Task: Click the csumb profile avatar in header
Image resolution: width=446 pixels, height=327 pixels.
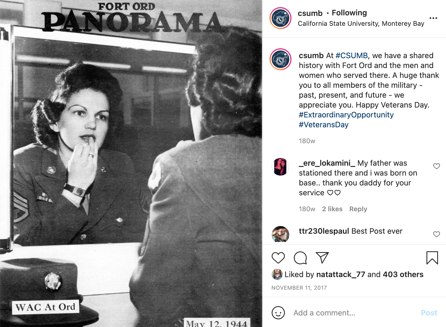Action: click(x=280, y=18)
